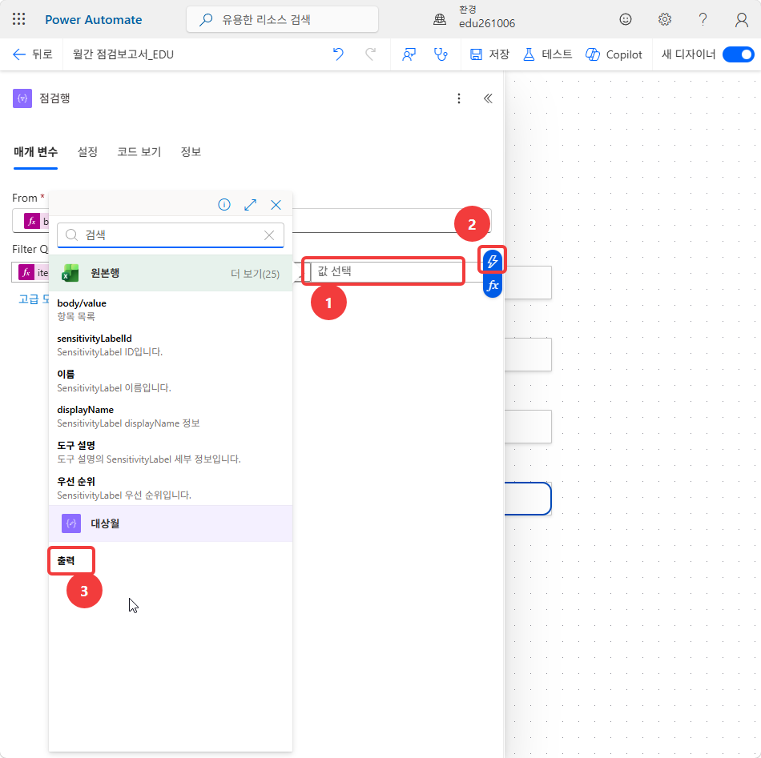Select the 매개 변수 tab
The height and width of the screenshot is (758, 761).
point(35,152)
